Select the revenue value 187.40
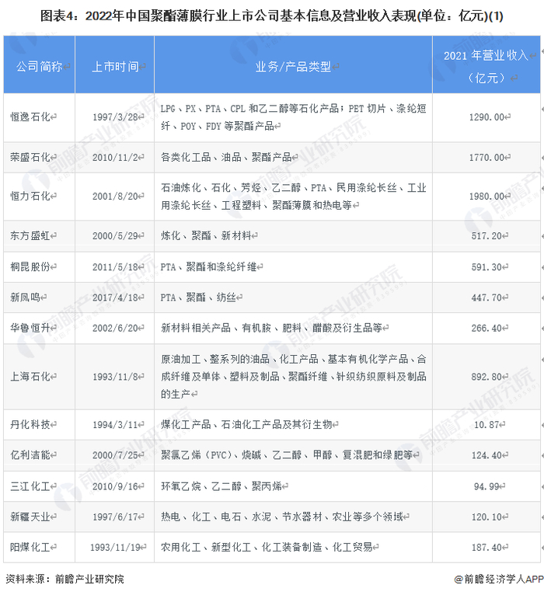The width and height of the screenshot is (544, 595). click(x=486, y=547)
